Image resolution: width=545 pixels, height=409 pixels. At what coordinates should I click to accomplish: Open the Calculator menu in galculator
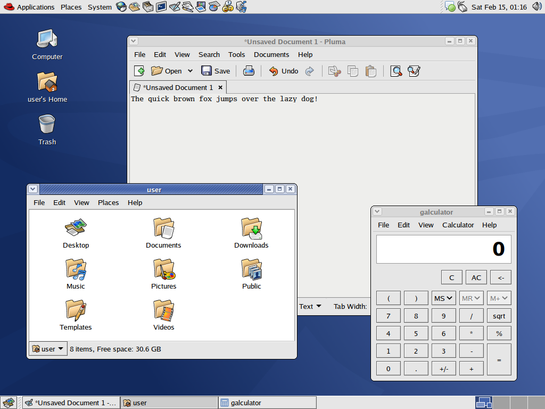(x=458, y=225)
